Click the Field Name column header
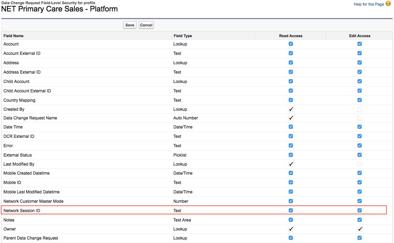This screenshot has width=394, height=243. pos(14,36)
